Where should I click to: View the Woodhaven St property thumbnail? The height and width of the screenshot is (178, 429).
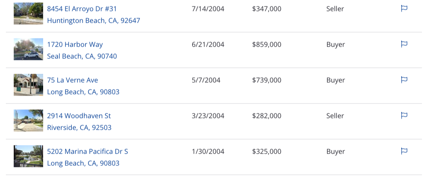pos(29,121)
